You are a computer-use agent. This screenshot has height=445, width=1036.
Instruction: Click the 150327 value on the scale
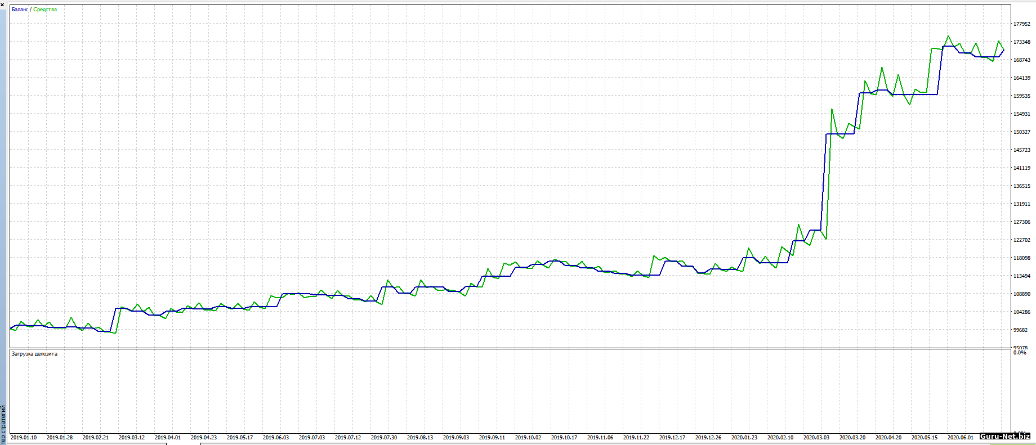tap(1022, 132)
